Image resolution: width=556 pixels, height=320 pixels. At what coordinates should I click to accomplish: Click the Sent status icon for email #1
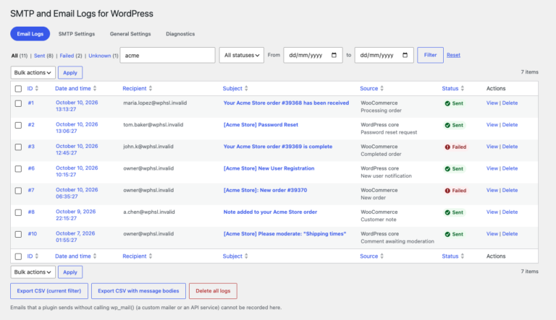coord(447,103)
